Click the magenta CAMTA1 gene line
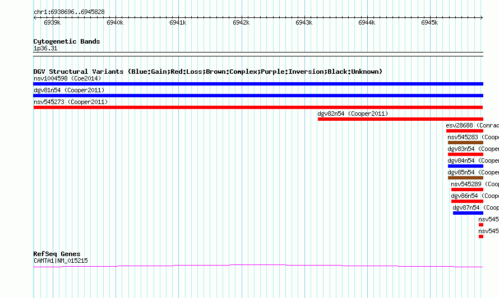The height and width of the screenshot is (298, 499). click(x=258, y=266)
